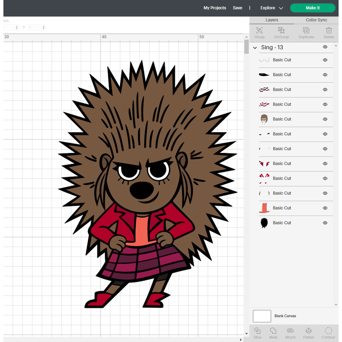Switch to the Layers tab
This screenshot has width=342, height=342.
click(272, 20)
